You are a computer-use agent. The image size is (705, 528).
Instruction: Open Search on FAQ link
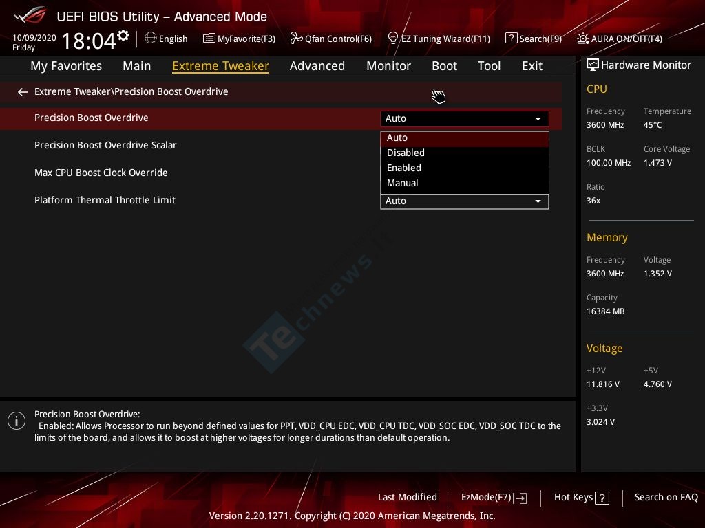pos(666,498)
